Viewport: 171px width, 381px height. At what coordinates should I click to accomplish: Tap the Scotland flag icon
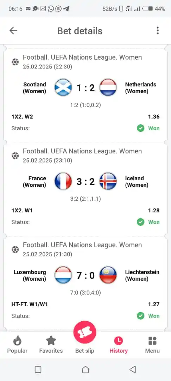tap(63, 88)
